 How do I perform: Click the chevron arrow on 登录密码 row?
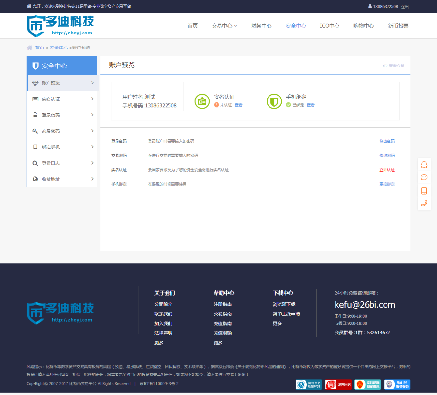click(x=92, y=115)
